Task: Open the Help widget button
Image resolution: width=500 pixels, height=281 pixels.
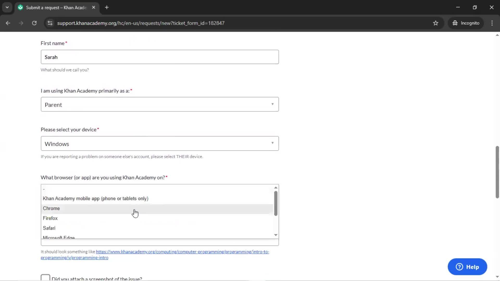Action: coord(467,267)
